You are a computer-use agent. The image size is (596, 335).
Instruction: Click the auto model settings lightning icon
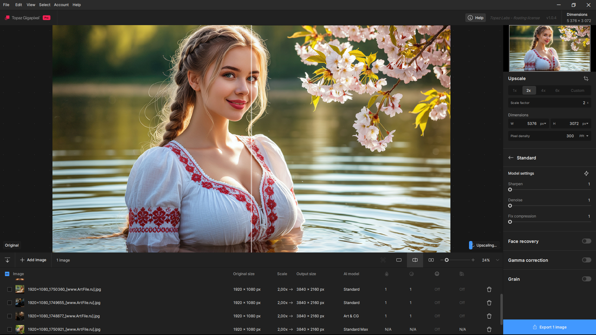tap(586, 173)
